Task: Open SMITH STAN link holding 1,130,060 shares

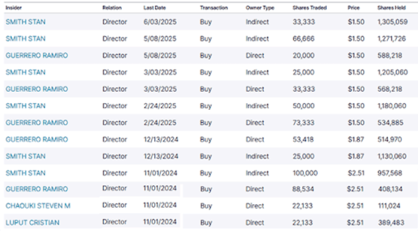Action: 26,156
